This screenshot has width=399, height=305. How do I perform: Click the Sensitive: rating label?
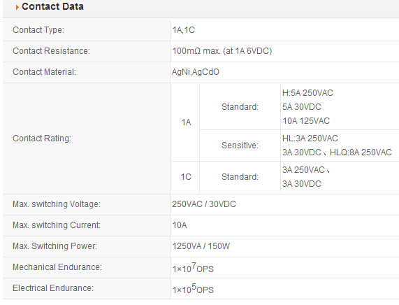coord(240,146)
